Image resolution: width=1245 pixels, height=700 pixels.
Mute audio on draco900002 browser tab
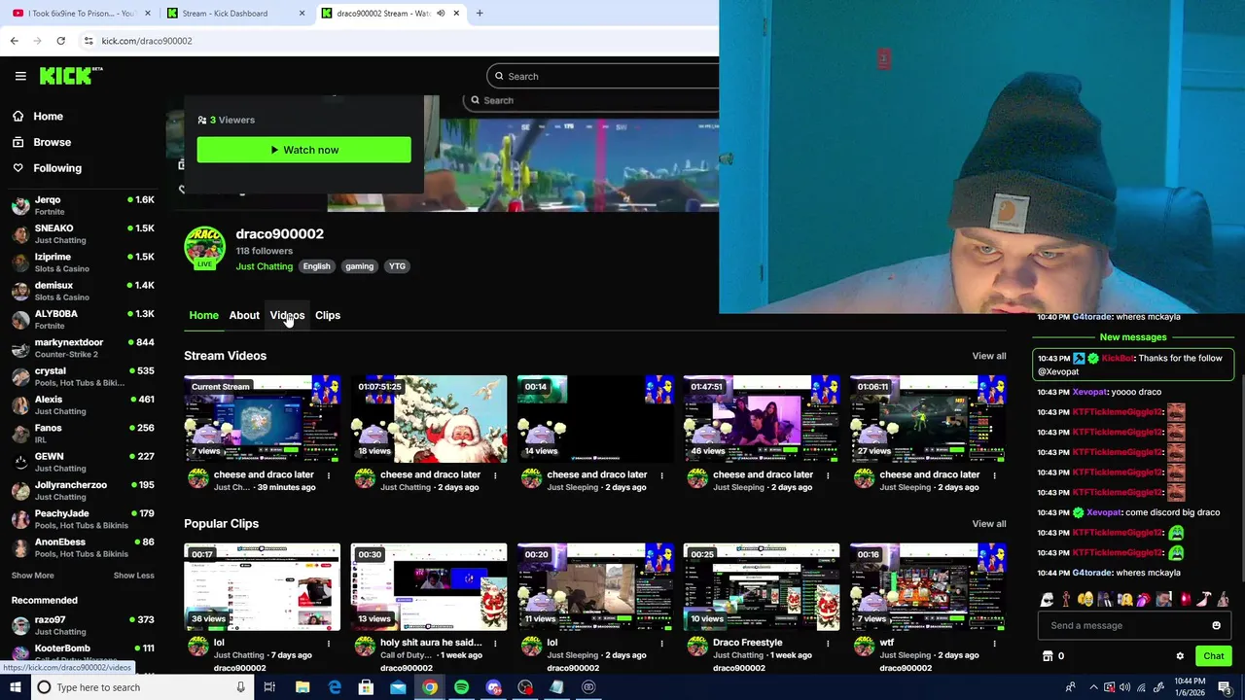click(441, 14)
